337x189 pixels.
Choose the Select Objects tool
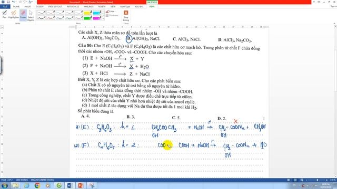(31, 16)
